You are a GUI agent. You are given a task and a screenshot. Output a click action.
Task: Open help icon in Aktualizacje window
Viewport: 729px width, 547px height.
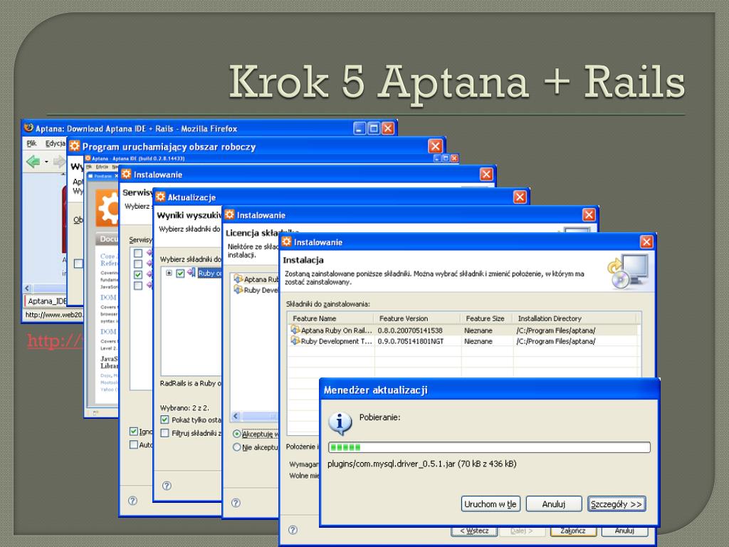point(167,486)
